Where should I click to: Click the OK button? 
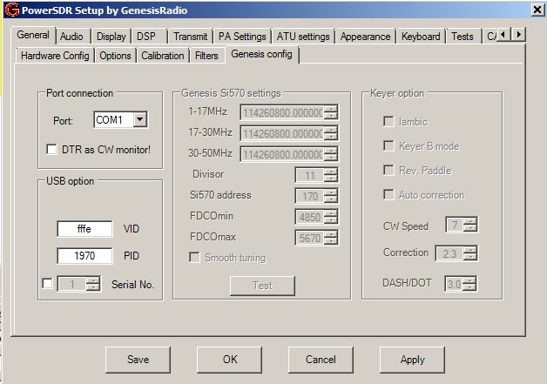[230, 360]
